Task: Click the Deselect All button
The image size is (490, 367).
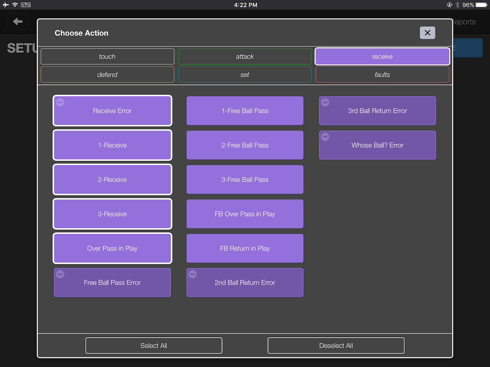Action: [336, 345]
